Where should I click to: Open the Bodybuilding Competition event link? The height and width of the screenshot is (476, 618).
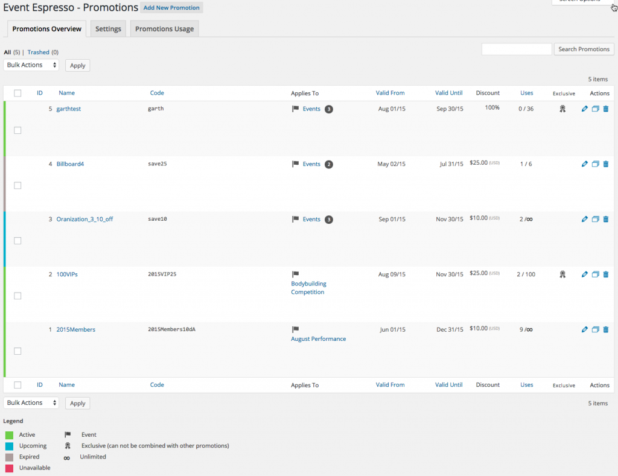coord(308,288)
